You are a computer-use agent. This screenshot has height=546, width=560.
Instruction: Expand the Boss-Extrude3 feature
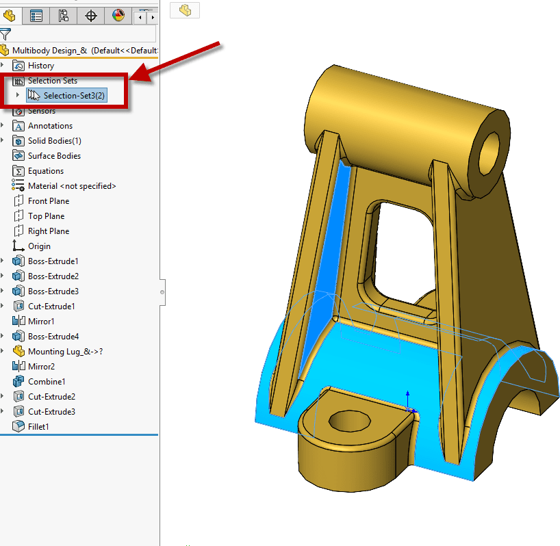coord(3,291)
